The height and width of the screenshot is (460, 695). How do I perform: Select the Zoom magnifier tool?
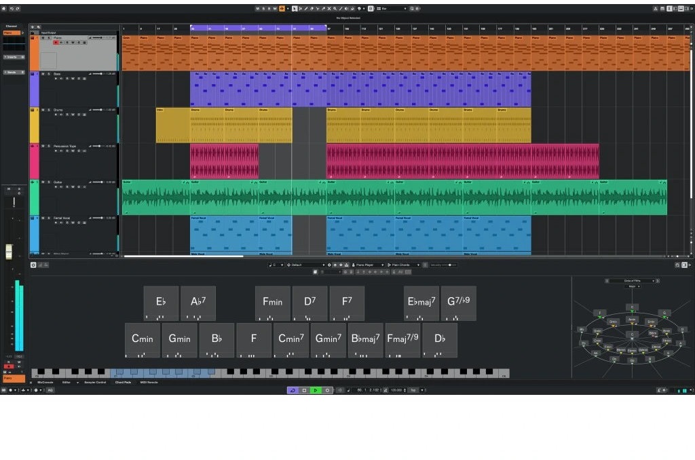pos(335,8)
